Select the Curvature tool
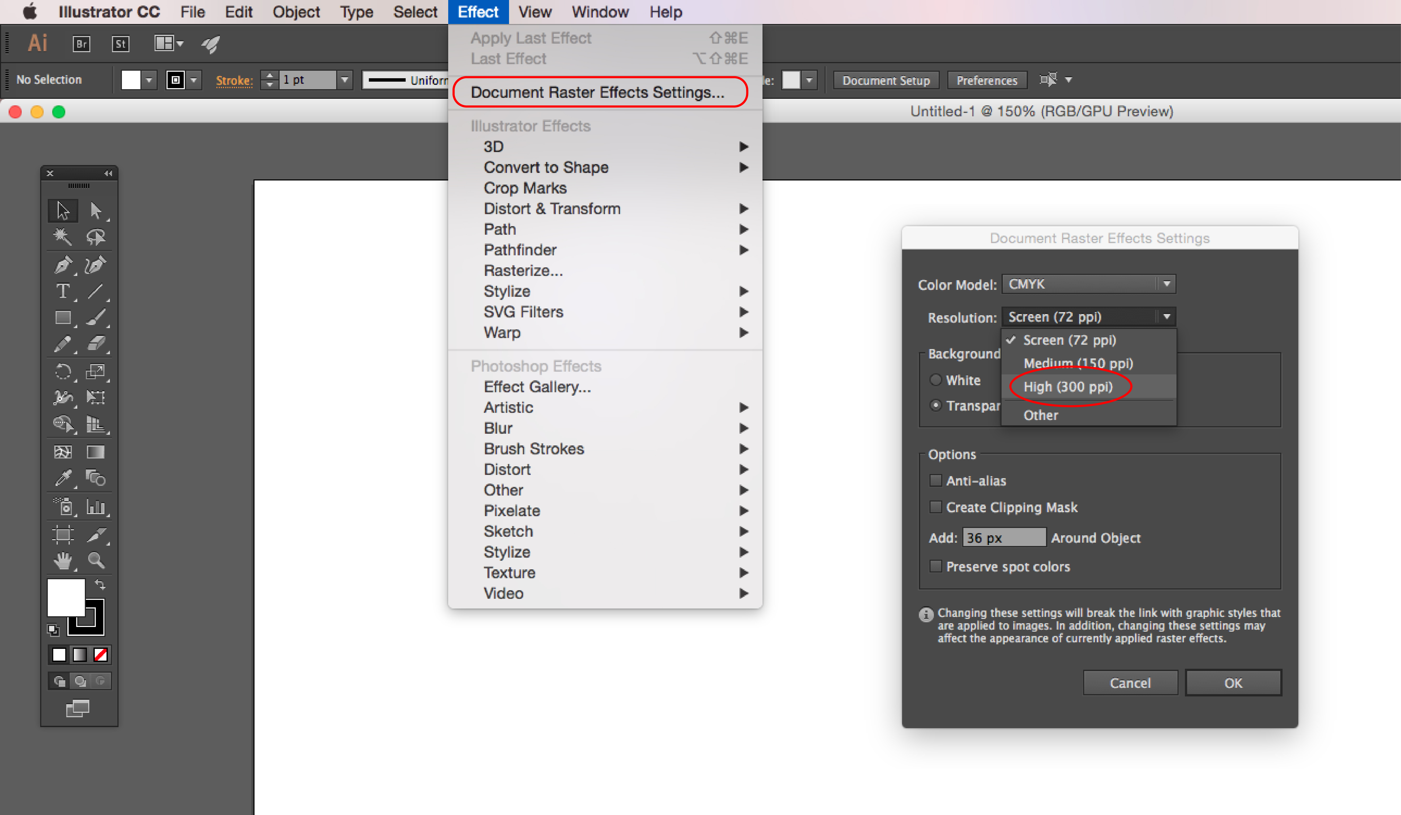This screenshot has height=815, width=1401. coord(96,264)
